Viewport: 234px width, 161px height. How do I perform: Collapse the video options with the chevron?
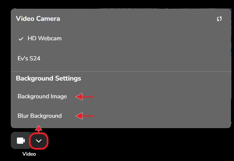point(39,141)
